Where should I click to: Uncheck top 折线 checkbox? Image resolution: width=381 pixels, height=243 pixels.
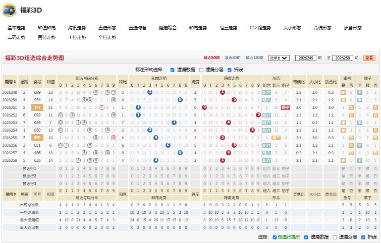[x=230, y=70]
